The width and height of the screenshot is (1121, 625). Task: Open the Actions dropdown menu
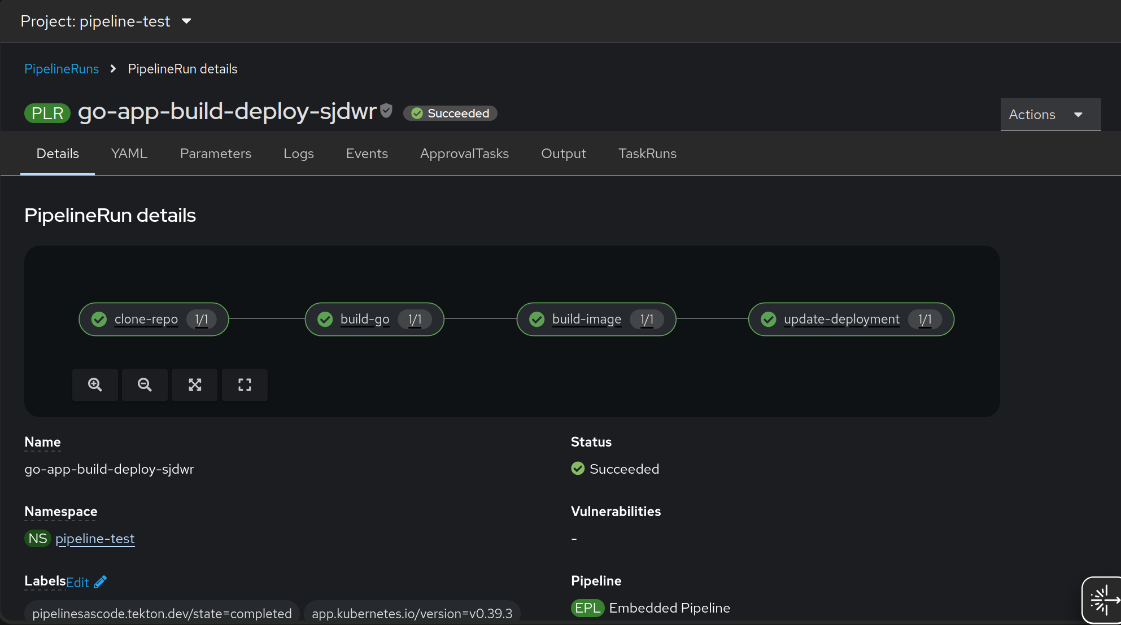tap(1050, 115)
